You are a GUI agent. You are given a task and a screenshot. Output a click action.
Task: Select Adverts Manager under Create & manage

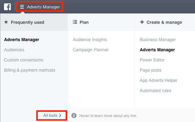pos(157,50)
